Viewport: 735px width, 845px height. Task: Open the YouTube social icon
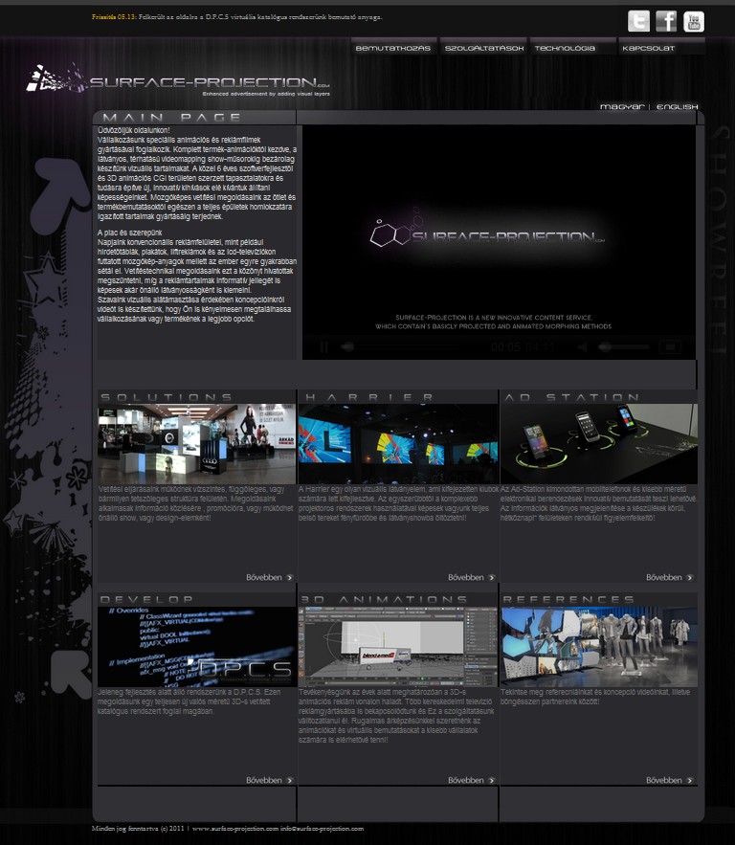coord(694,22)
